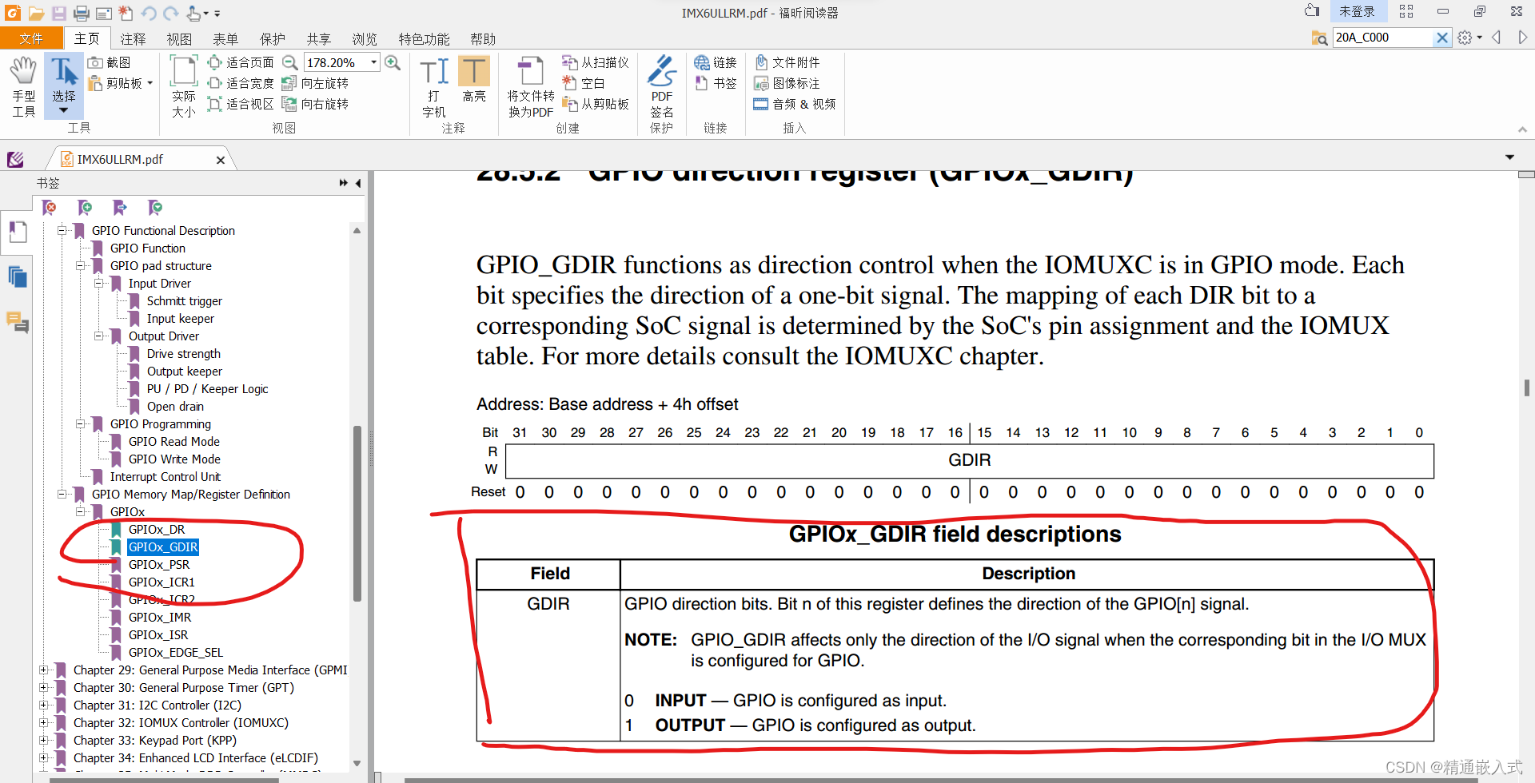This screenshot has height=783, width=1535.
Task: Create PDF from clipboard (从剪贴板)
Action: click(x=595, y=104)
